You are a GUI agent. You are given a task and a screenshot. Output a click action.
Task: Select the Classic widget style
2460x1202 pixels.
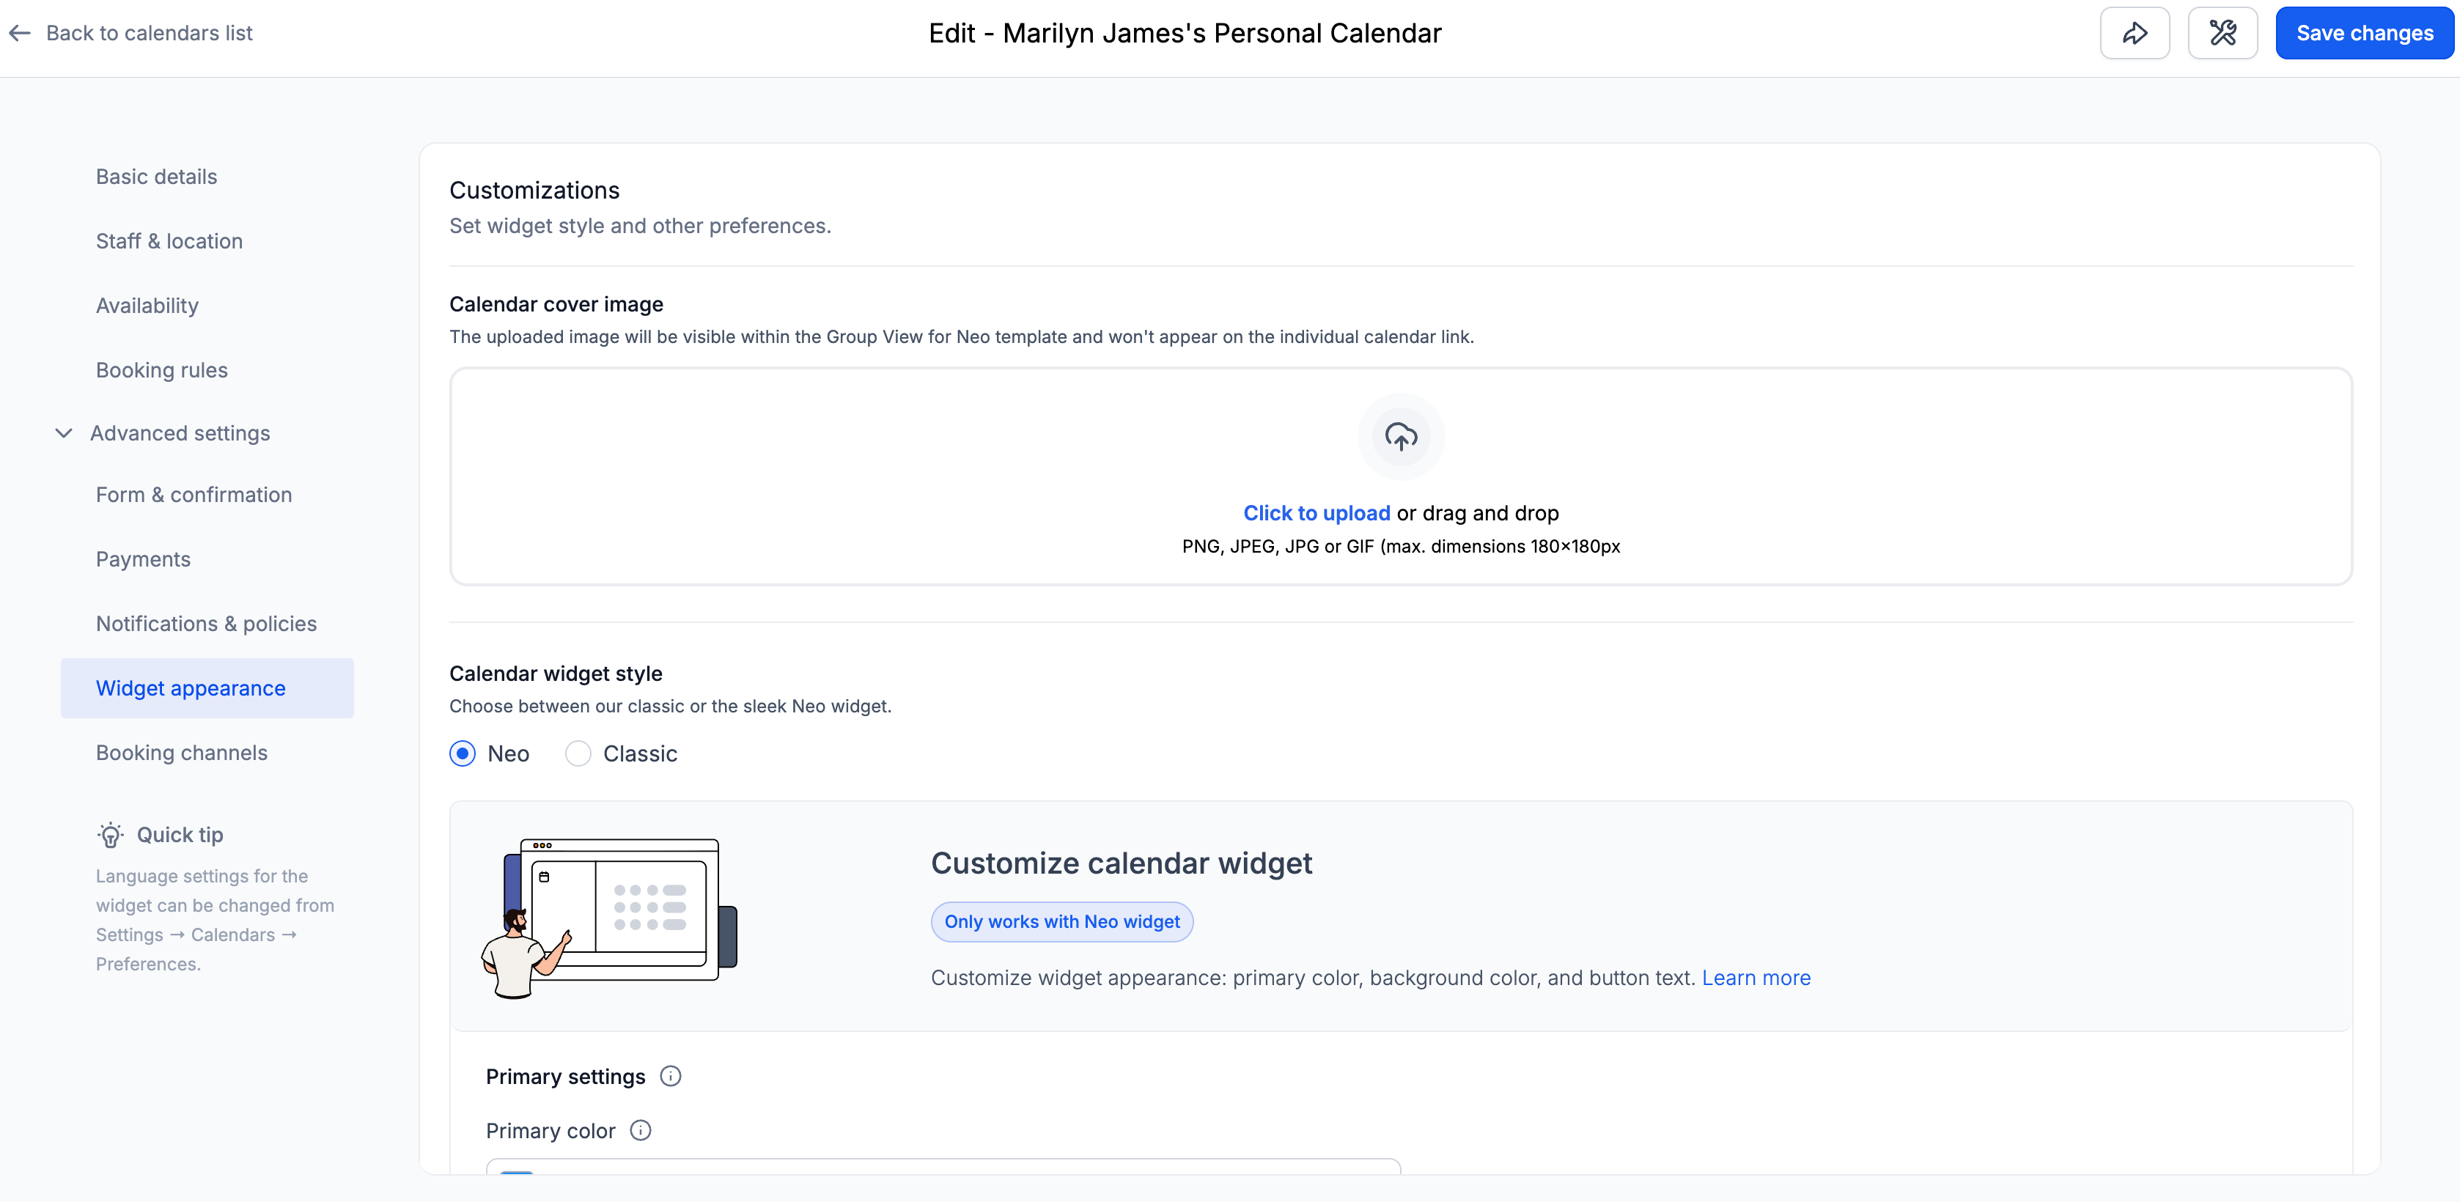point(578,753)
